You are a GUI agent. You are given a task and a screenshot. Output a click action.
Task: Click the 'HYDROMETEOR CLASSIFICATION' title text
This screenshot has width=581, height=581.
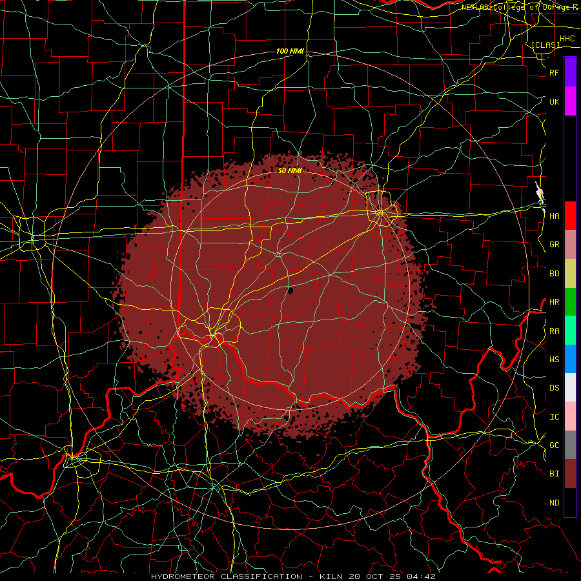[x=227, y=576]
